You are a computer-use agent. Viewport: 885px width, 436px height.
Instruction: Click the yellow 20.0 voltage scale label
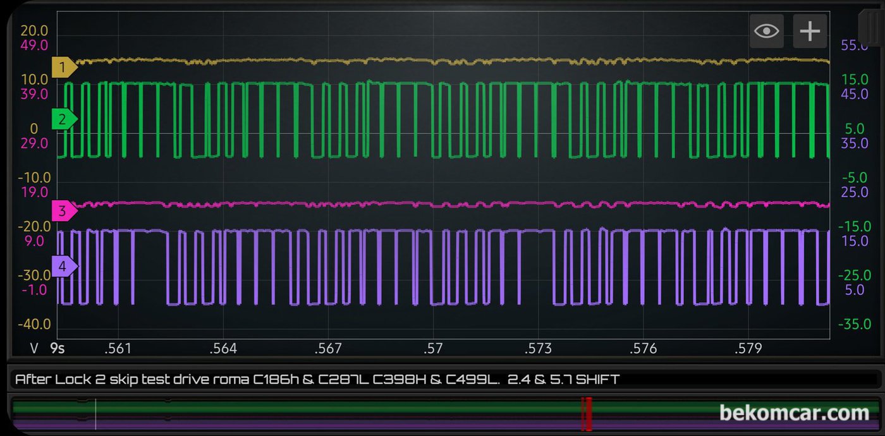(34, 31)
